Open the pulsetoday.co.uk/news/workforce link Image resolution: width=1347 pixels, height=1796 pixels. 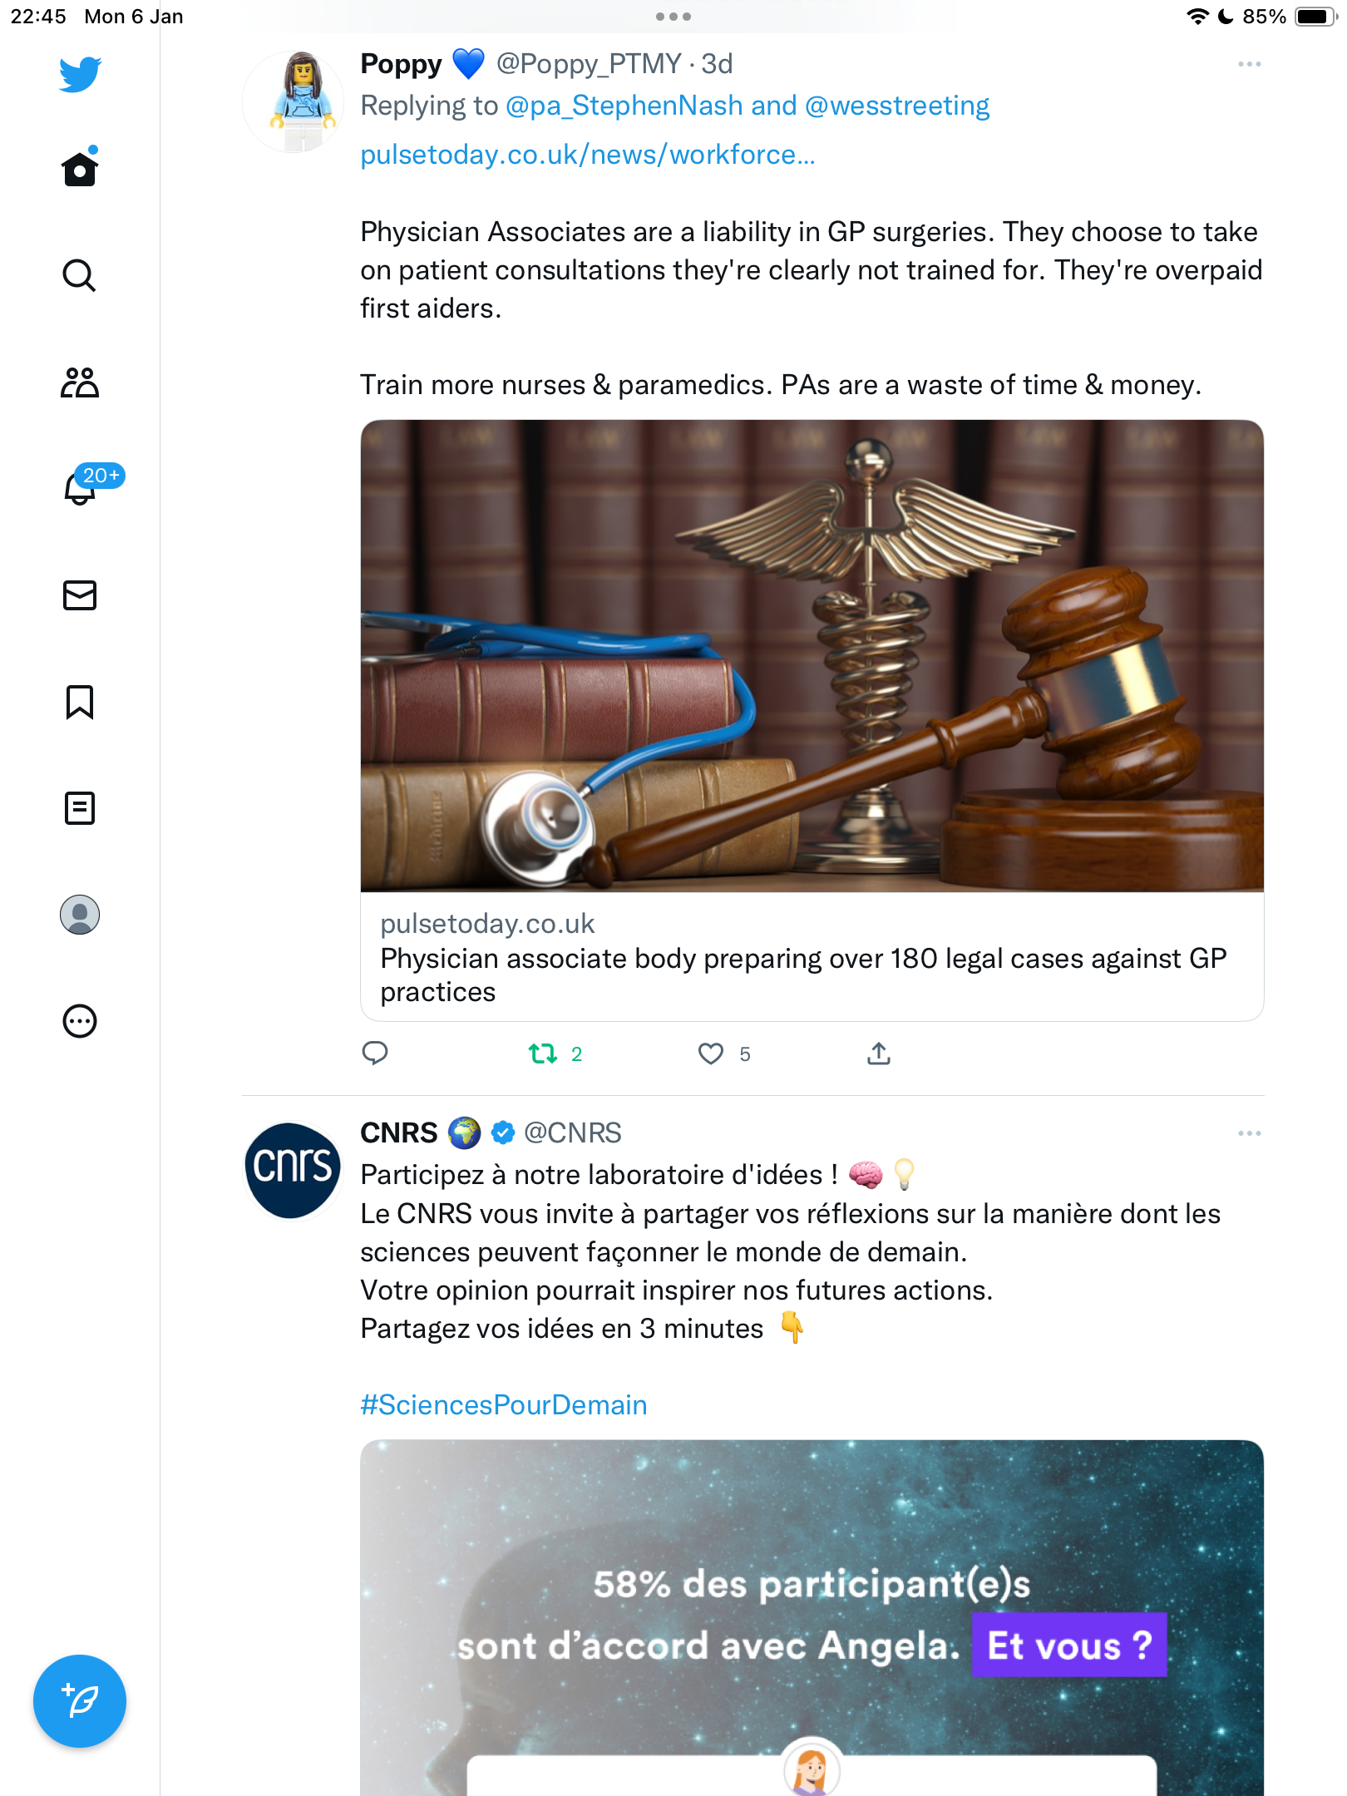point(587,155)
